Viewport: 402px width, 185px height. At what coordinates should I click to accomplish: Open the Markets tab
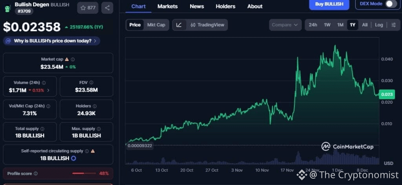tap(167, 6)
